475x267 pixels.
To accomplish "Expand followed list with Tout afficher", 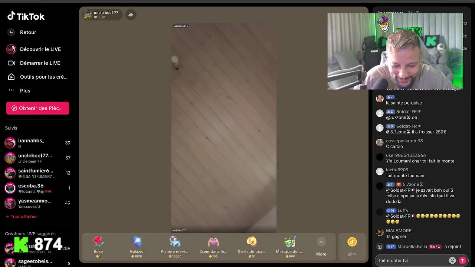I will (21, 217).
